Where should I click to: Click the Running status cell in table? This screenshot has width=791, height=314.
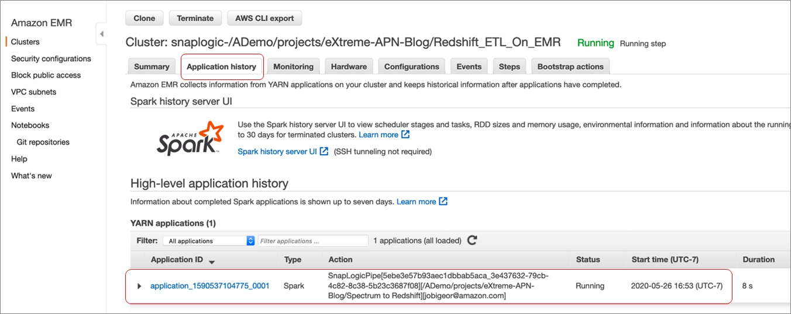coord(590,286)
